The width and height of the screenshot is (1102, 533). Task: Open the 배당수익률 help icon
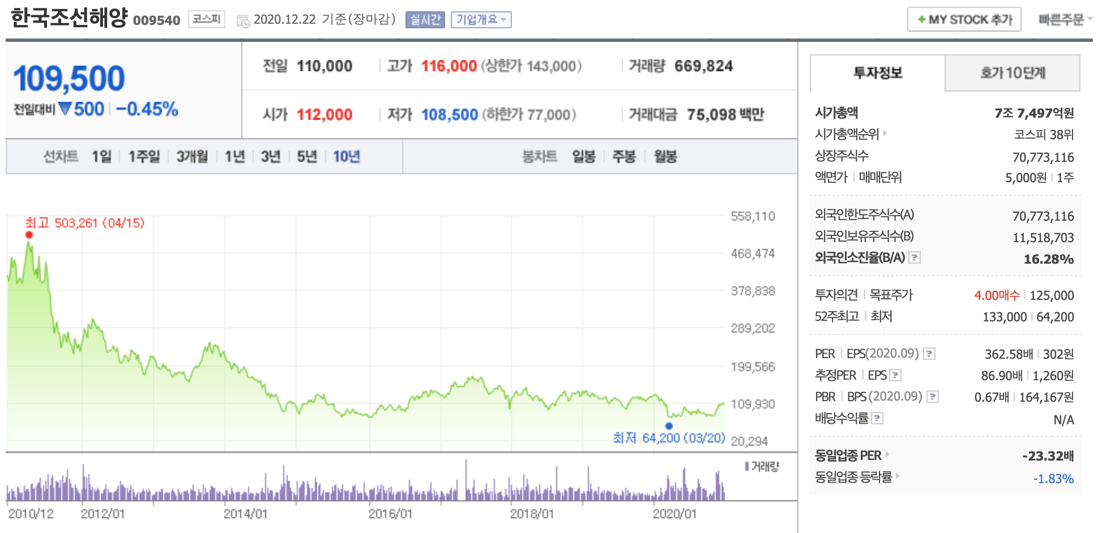click(878, 418)
